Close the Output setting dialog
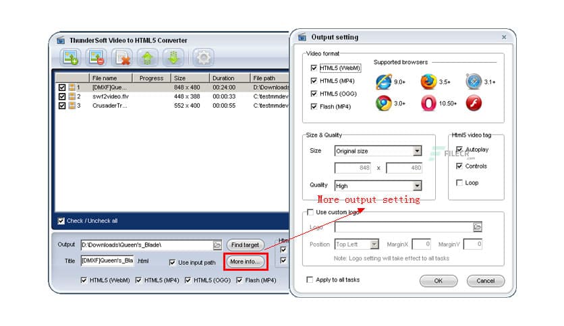The height and width of the screenshot is (326, 564). (504, 37)
